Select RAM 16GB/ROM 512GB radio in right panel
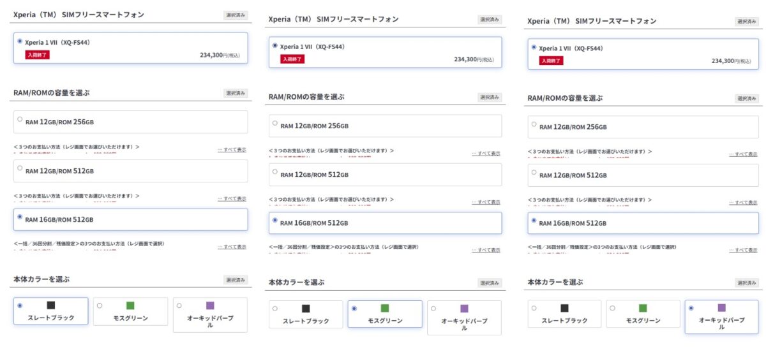Viewport: 766px width, 352px height. click(x=534, y=221)
